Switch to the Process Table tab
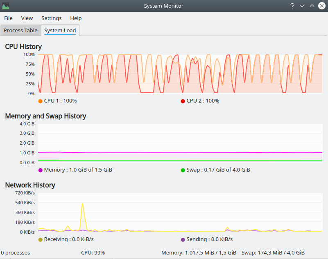The width and height of the screenshot is (328, 259). click(20, 31)
